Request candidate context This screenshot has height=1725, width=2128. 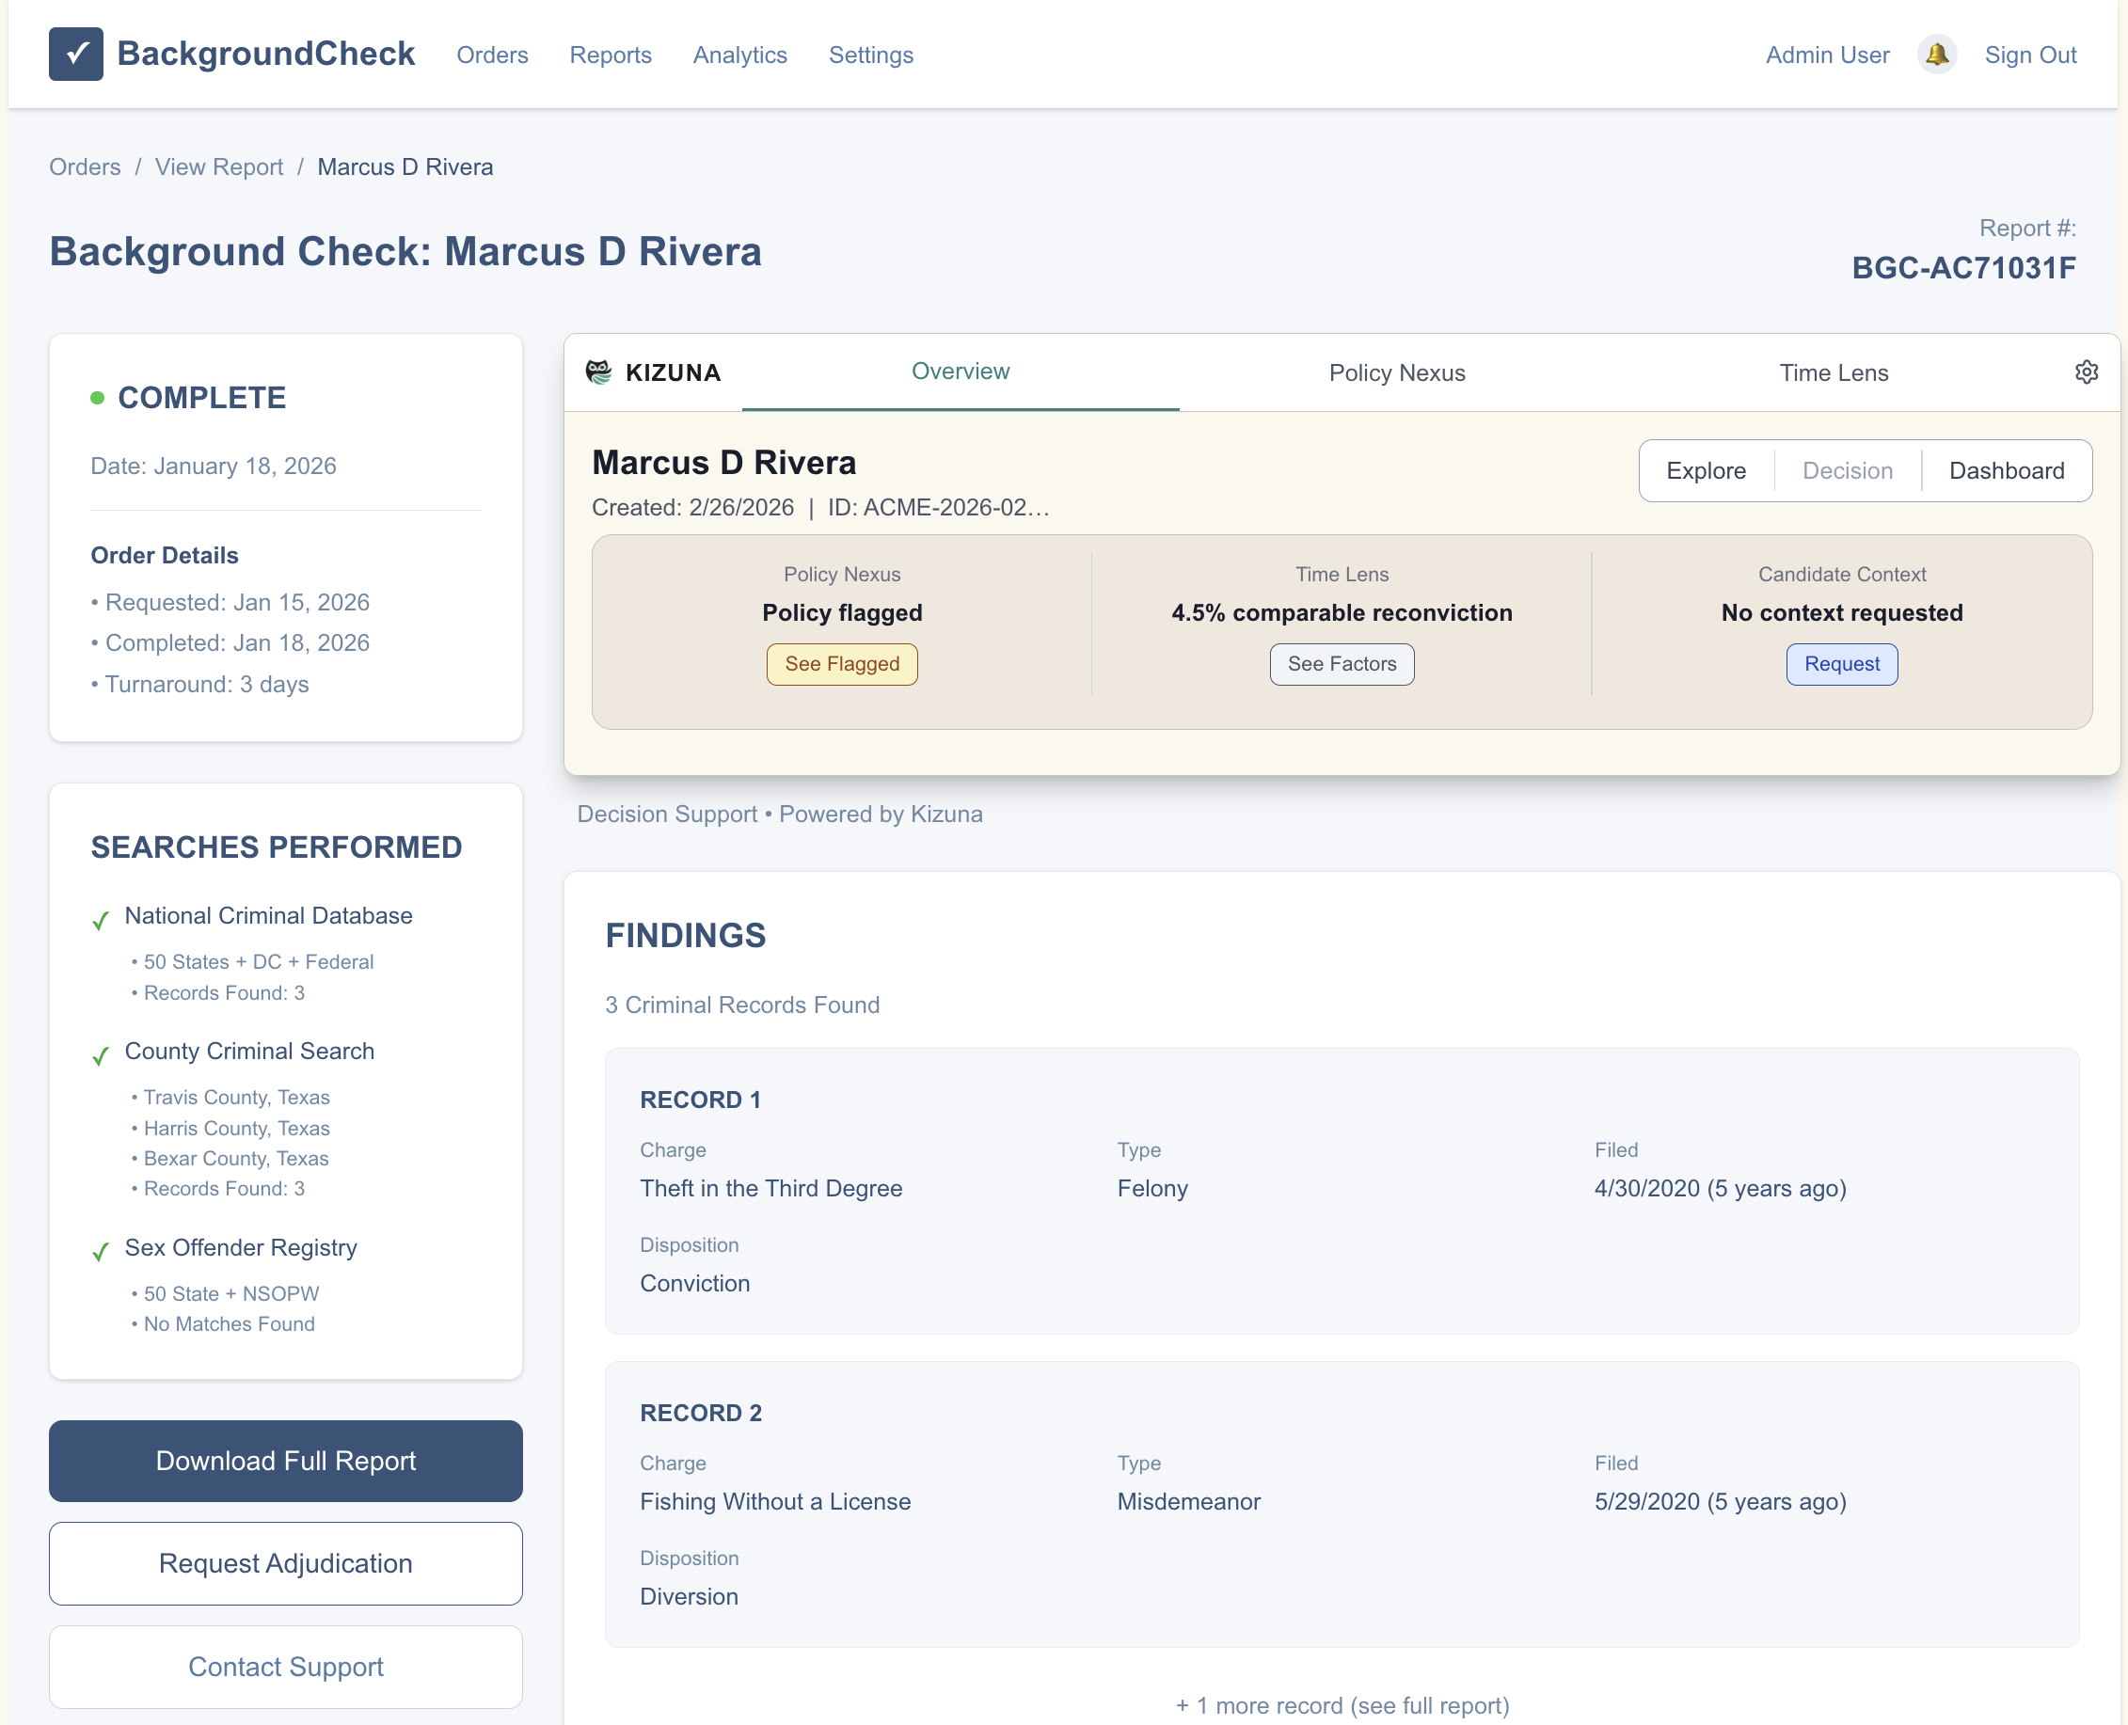pyautogui.click(x=1841, y=664)
